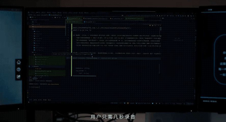Hide the Project panel with minimize icon

(x=65, y=18)
